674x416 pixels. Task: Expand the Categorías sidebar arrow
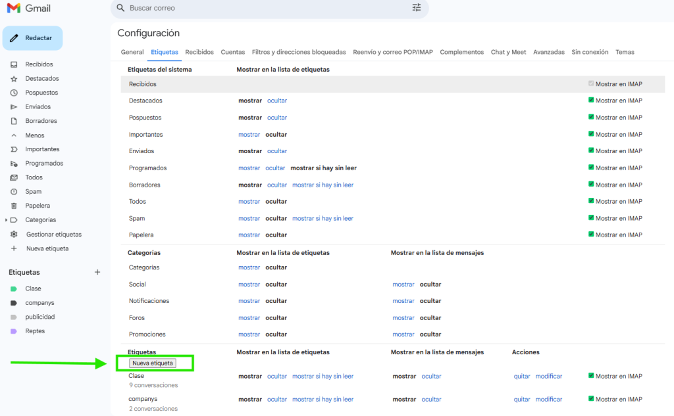6,220
